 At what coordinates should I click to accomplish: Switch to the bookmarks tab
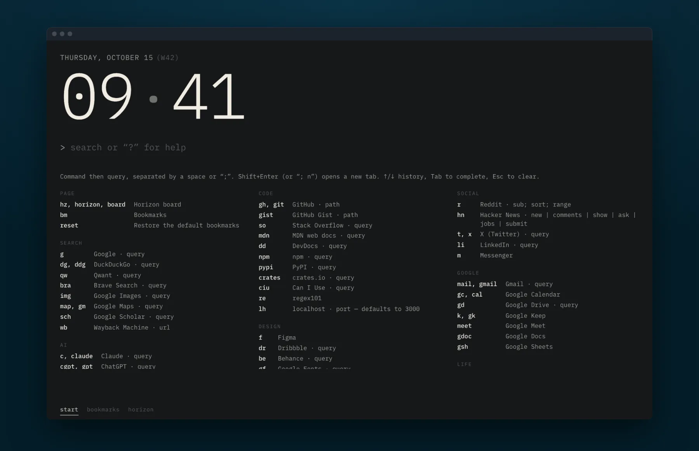103,409
